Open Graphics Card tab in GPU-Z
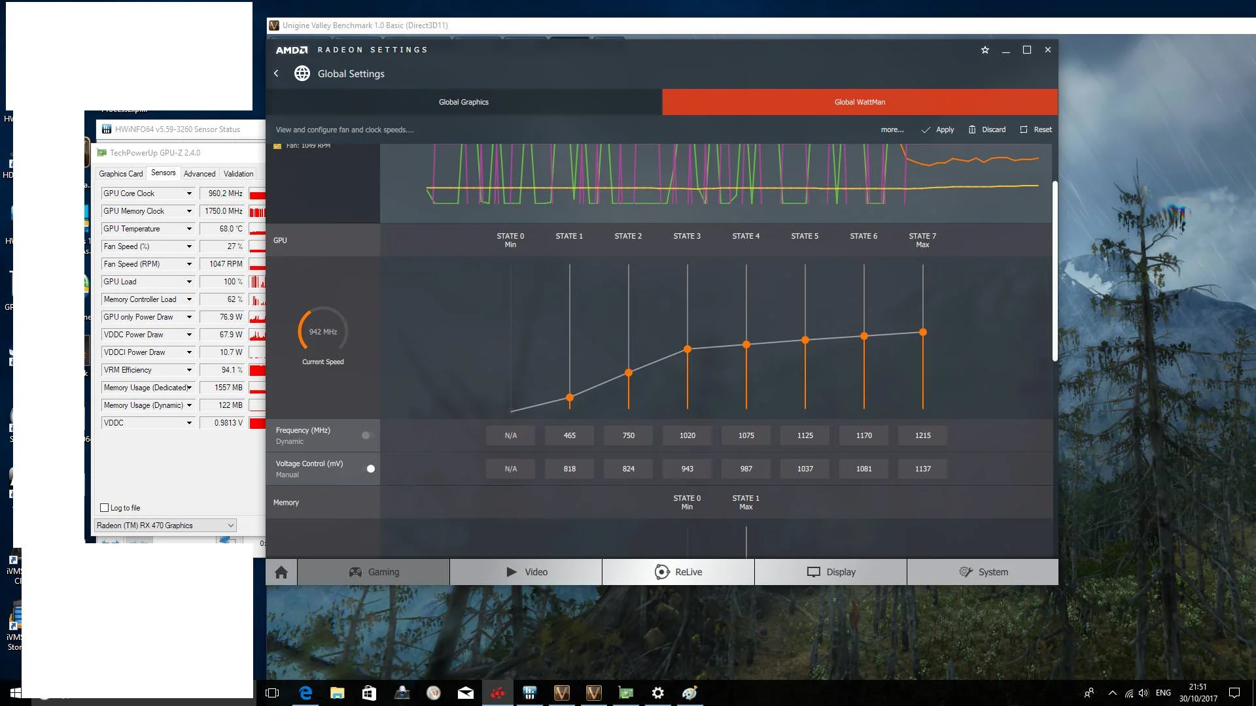 121,174
